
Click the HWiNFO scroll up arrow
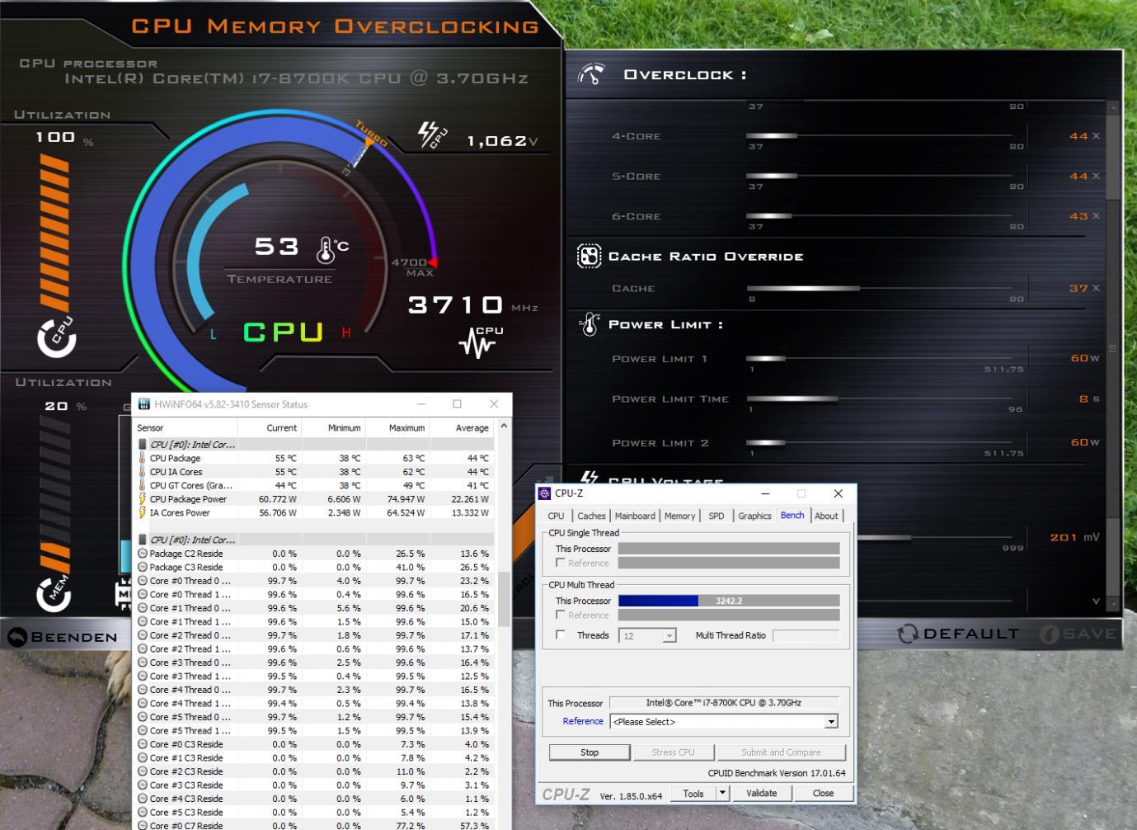[504, 427]
